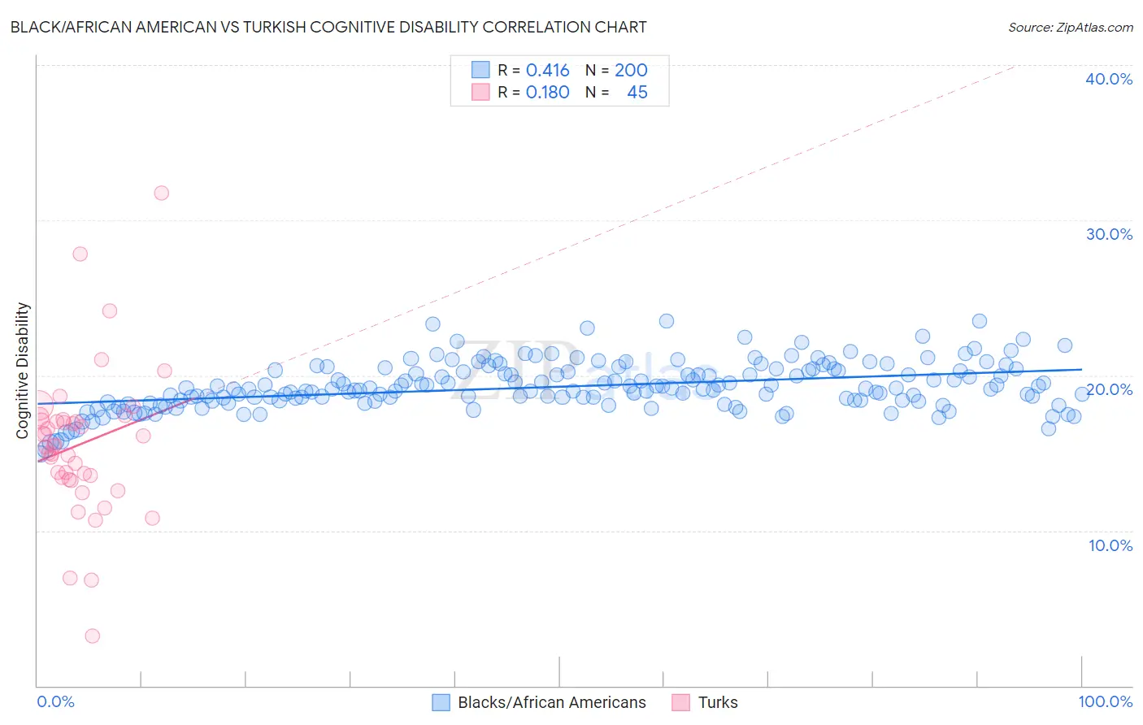1143x725 pixels.
Task: Click the R value 0.180 in stats box
Action: [548, 92]
